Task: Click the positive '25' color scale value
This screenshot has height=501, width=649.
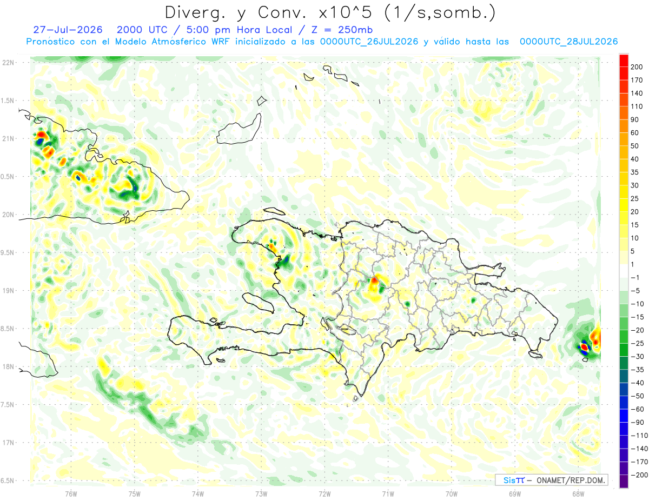Action: pyautogui.click(x=635, y=199)
